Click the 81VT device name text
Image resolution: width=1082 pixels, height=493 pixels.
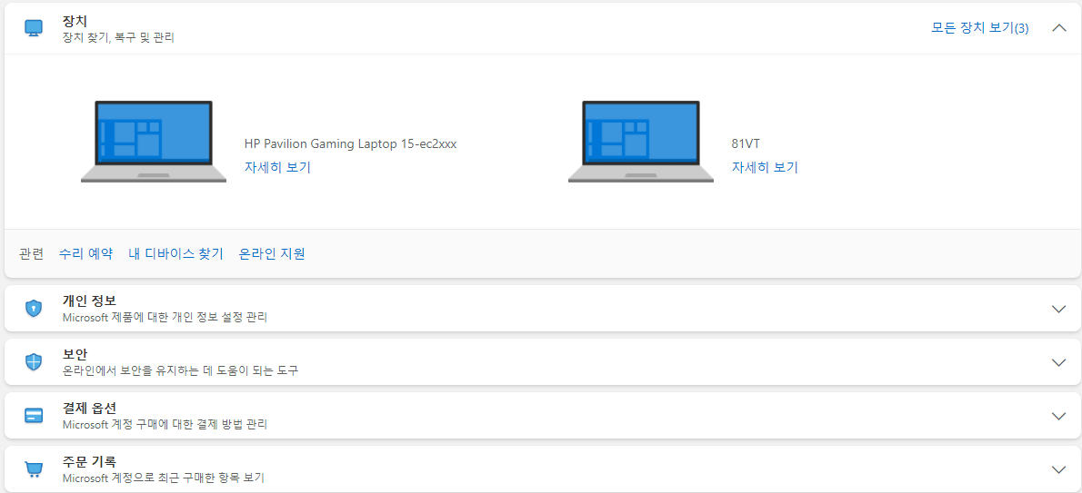(746, 144)
